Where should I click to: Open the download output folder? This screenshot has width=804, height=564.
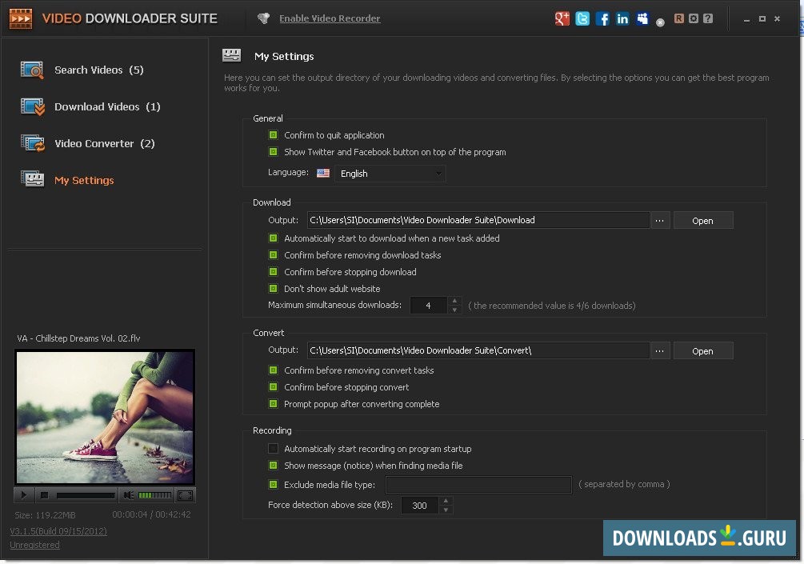tap(703, 221)
